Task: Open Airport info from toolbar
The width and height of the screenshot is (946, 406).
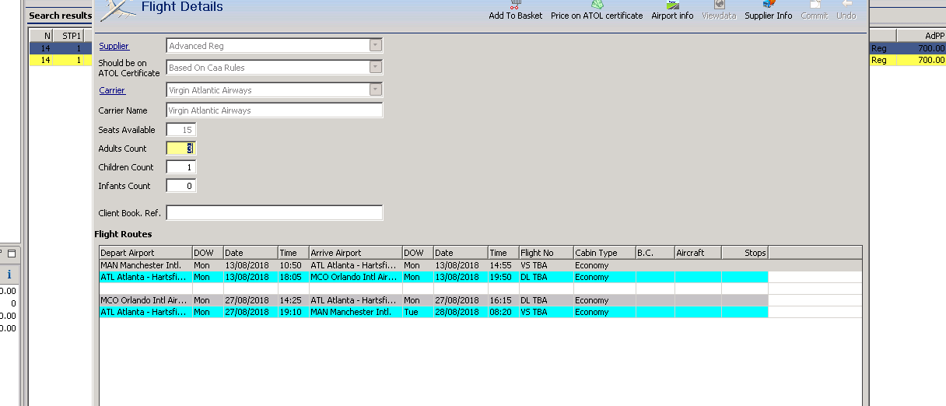Action: 672,10
